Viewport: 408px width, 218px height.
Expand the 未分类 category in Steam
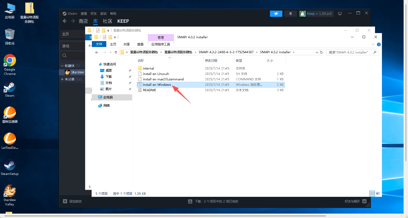click(x=62, y=79)
